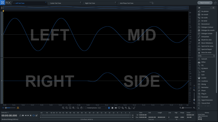Toggle the frequency selection tool
The image size is (218, 122).
116,108
